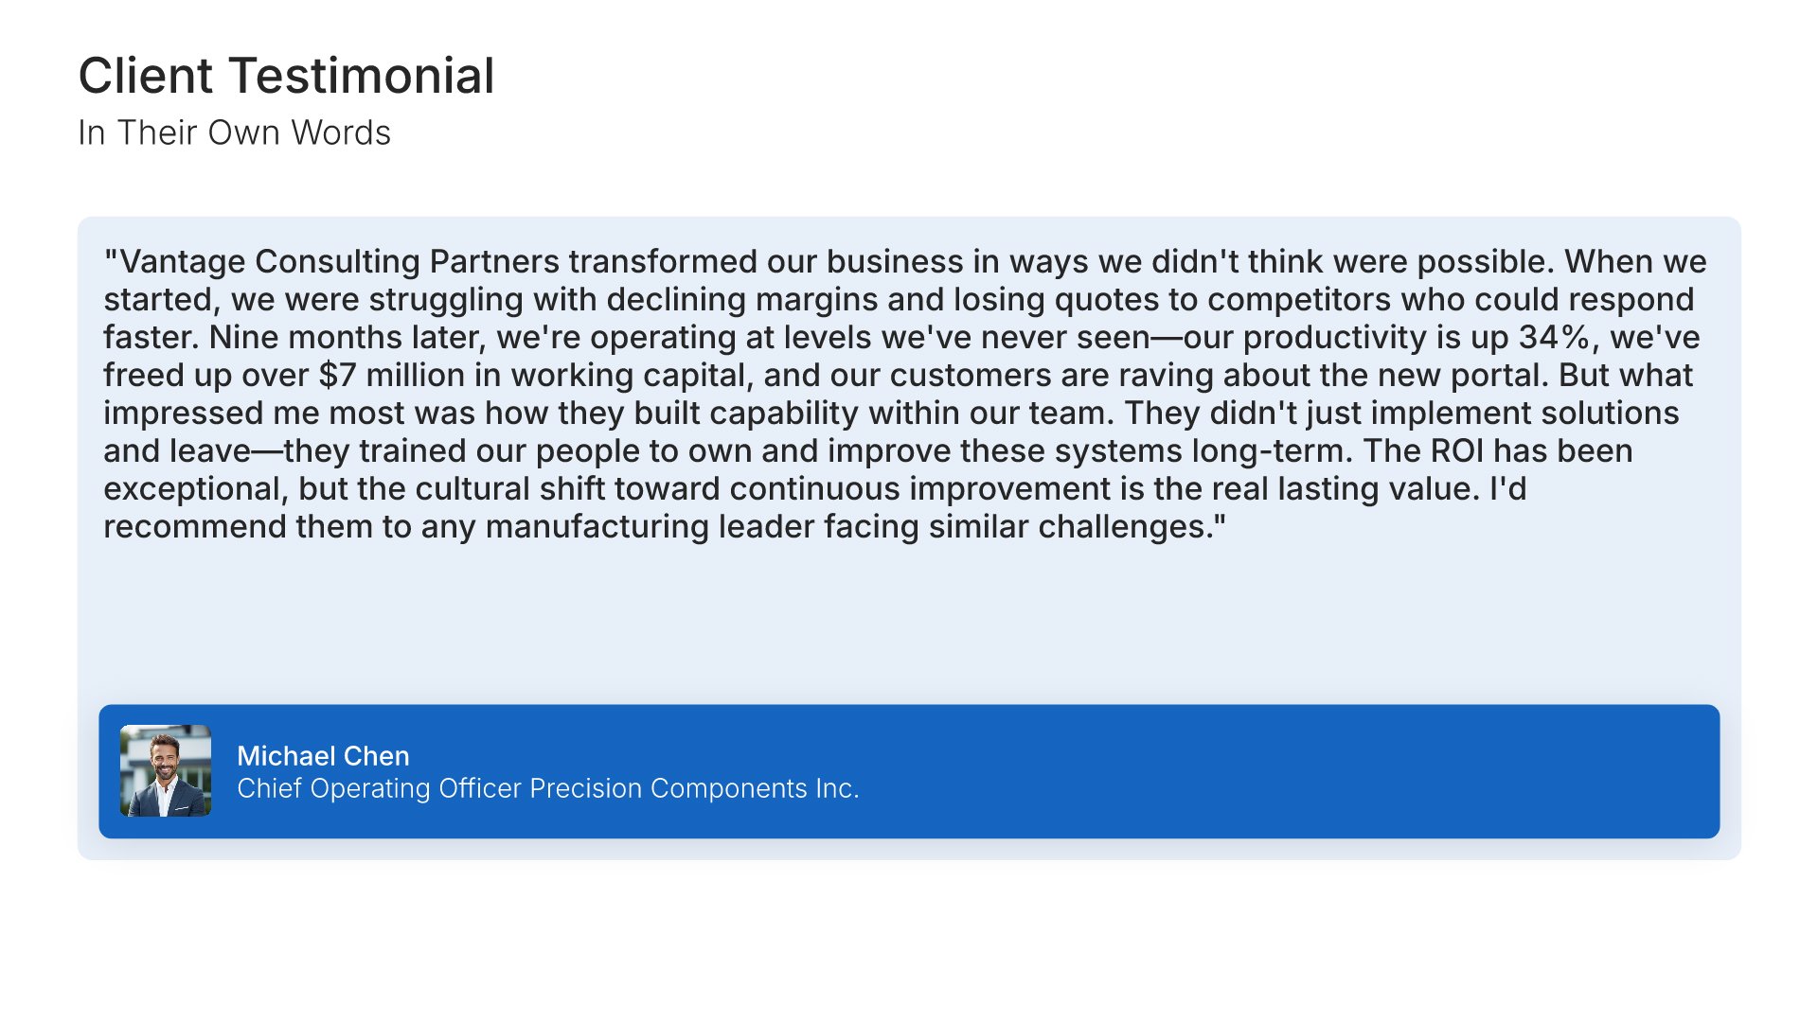Click Michael Chen's profile photo

pyautogui.click(x=166, y=771)
